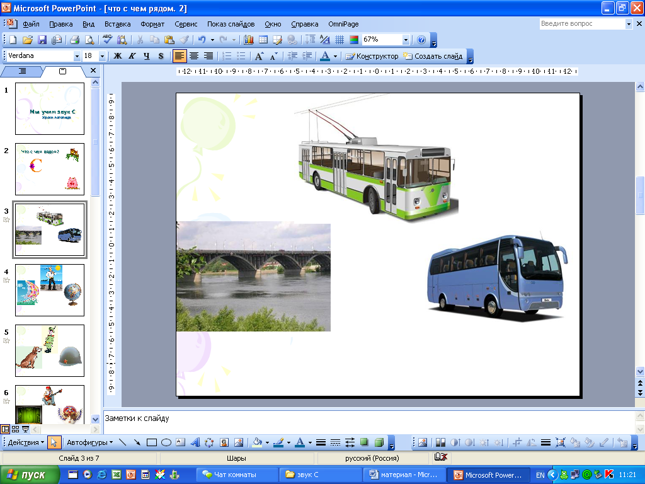This screenshot has width=645, height=484.
Task: Open the Verdana font name dropdown
Action: (x=77, y=56)
